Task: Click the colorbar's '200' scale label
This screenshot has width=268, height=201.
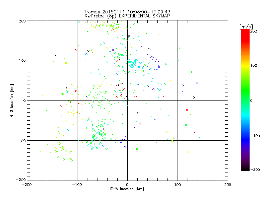Action: tap(254, 31)
